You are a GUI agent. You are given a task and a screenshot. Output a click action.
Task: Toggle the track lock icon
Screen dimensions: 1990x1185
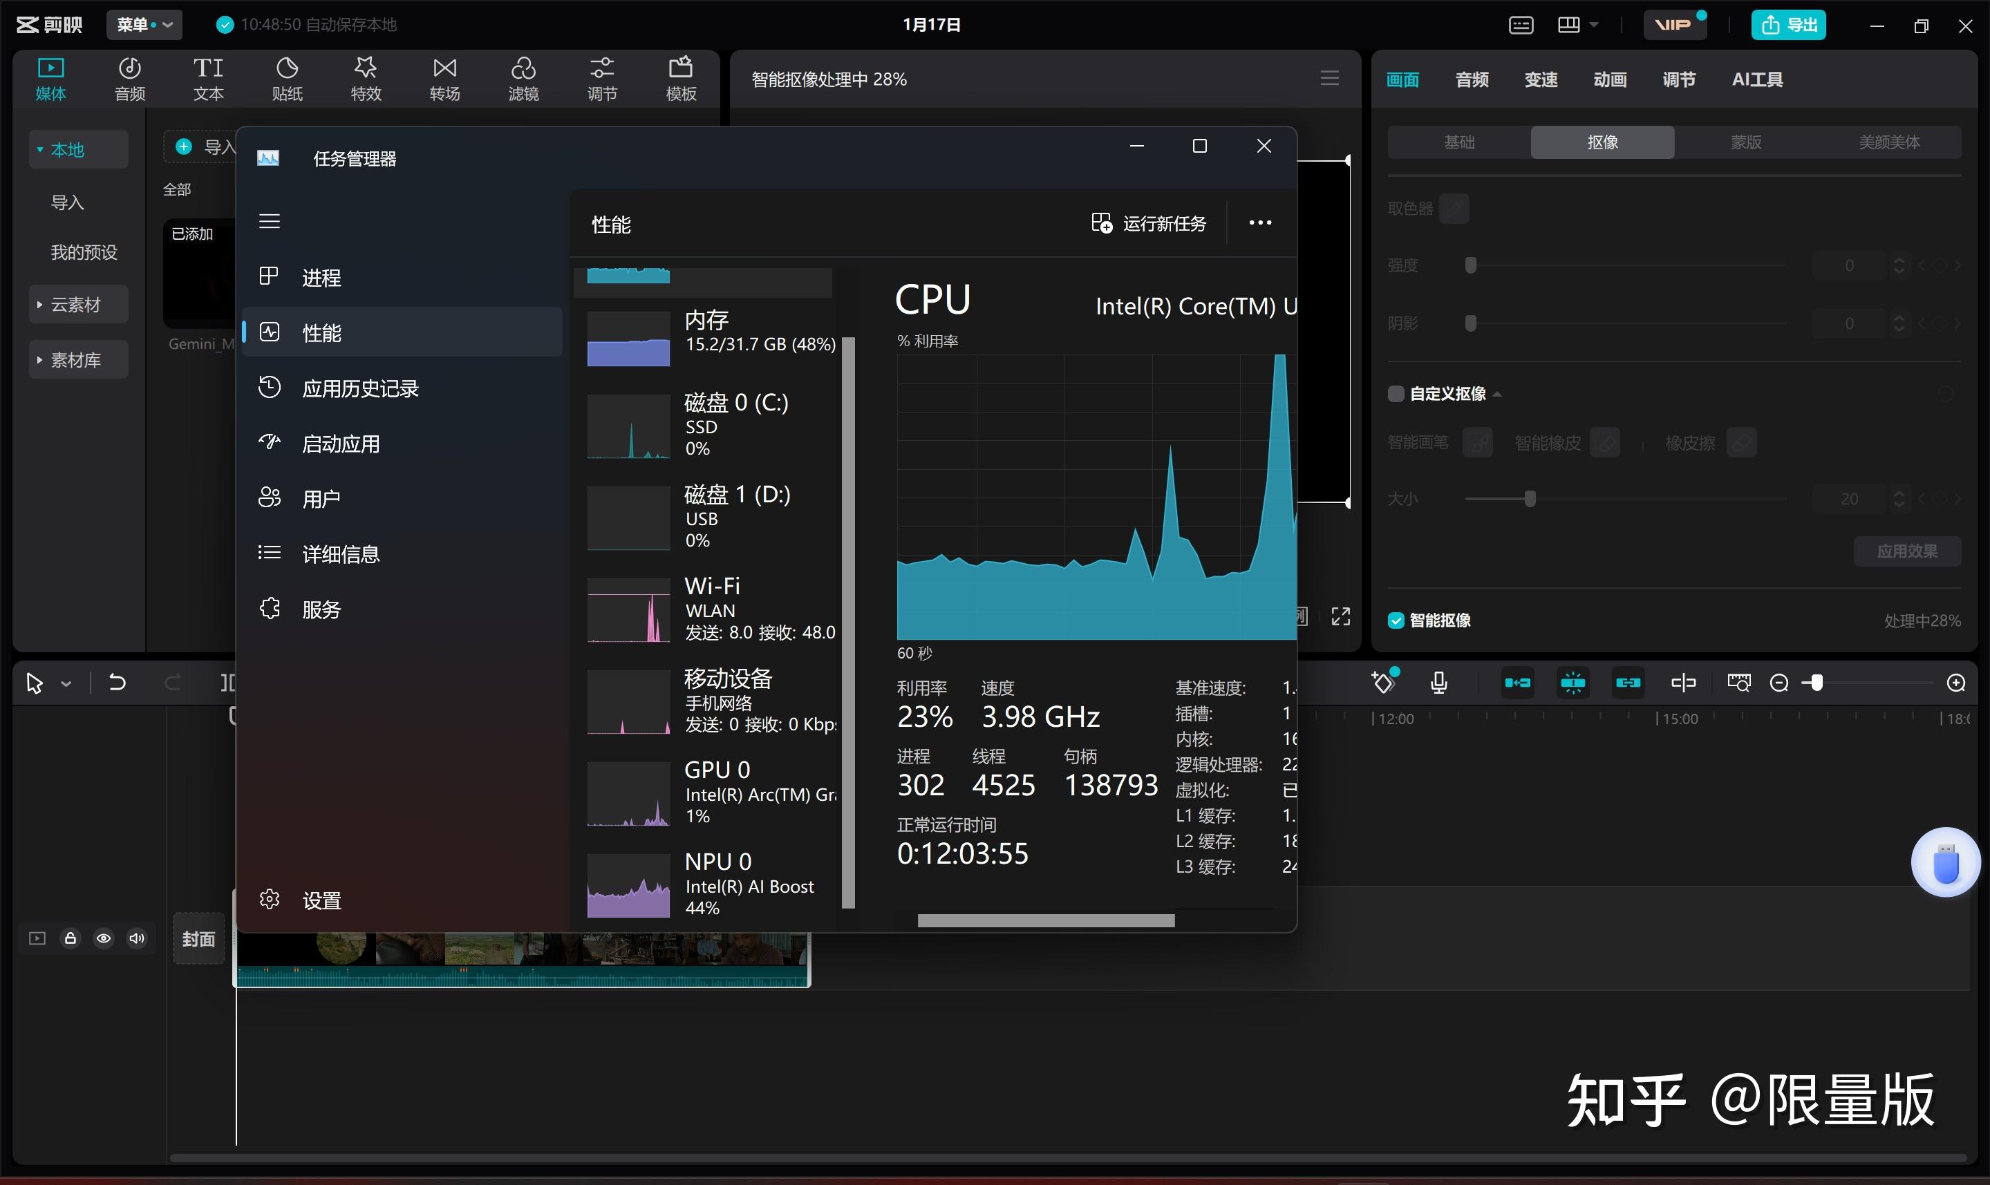point(71,938)
